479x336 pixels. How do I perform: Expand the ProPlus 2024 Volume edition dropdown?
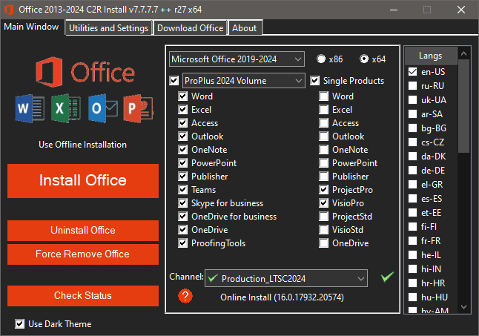tap(243, 80)
